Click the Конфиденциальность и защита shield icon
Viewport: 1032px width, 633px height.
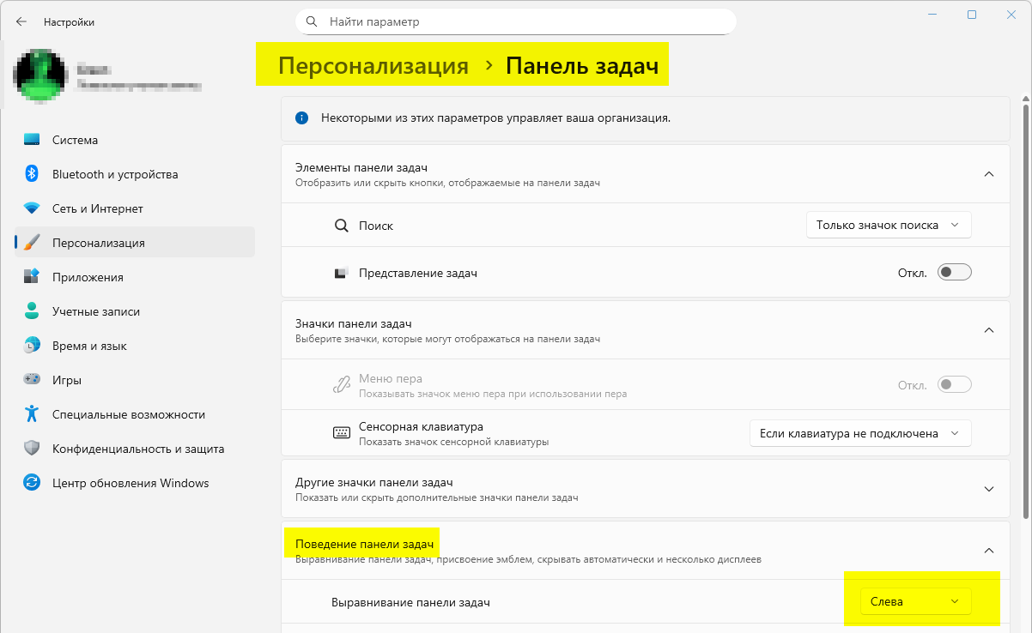tap(32, 449)
